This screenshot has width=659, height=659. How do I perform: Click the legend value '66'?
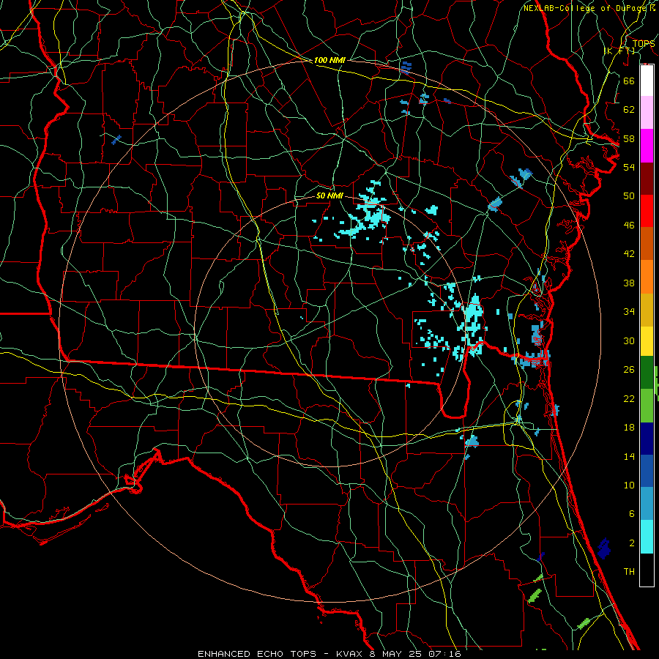click(x=629, y=81)
